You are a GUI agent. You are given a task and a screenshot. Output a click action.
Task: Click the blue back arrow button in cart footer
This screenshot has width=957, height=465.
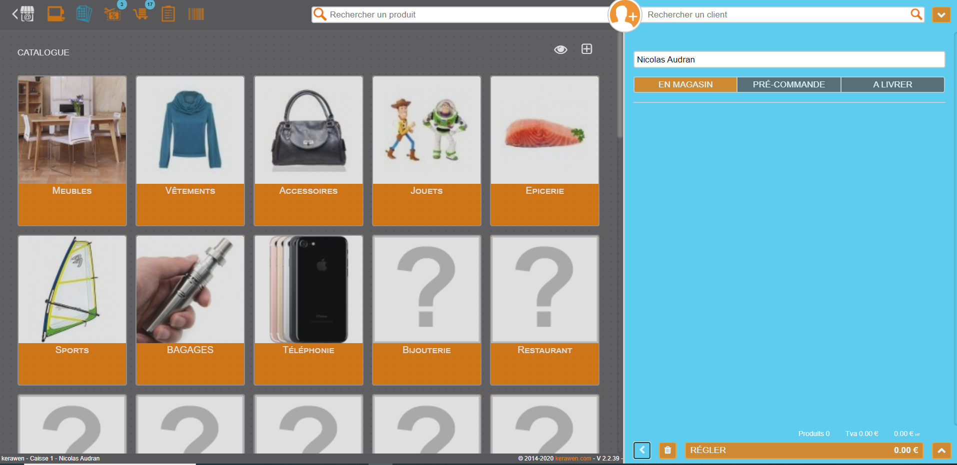coord(642,450)
